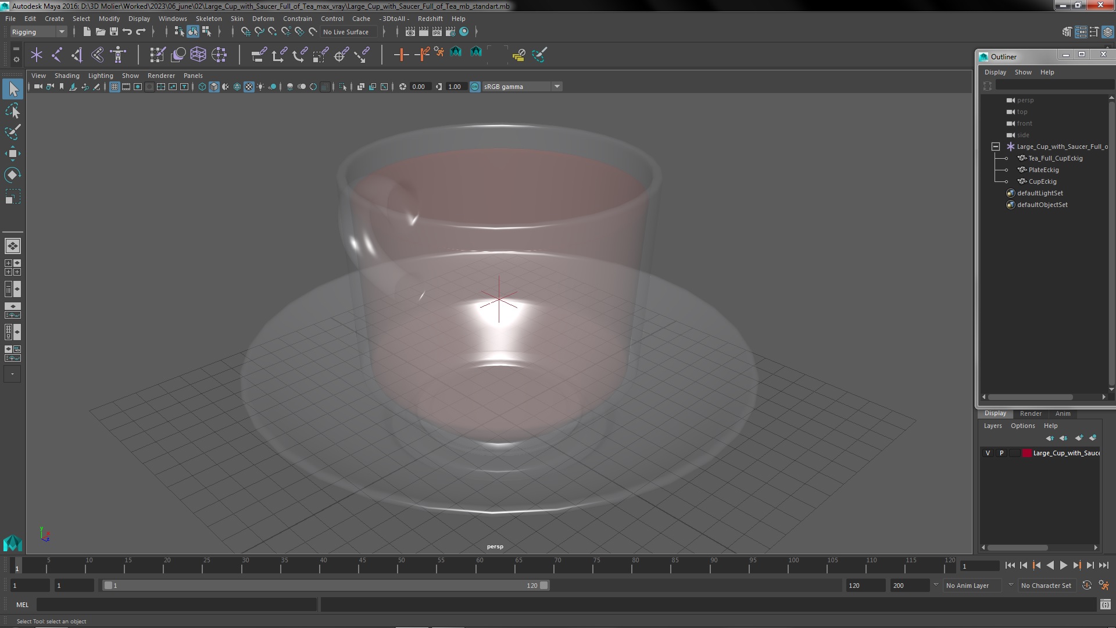Image resolution: width=1116 pixels, height=628 pixels.
Task: Click the Outliner search field
Action: [1054, 85]
